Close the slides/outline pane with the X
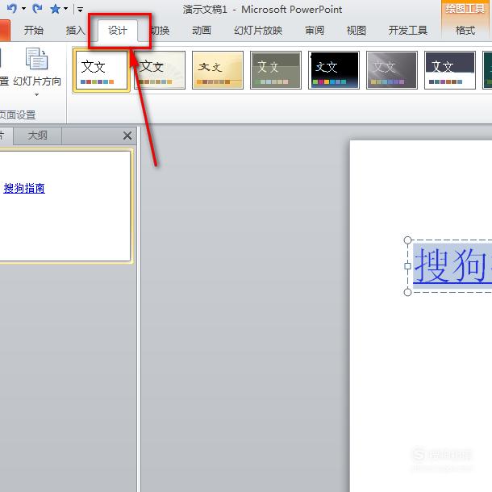The height and width of the screenshot is (492, 492). [x=127, y=136]
